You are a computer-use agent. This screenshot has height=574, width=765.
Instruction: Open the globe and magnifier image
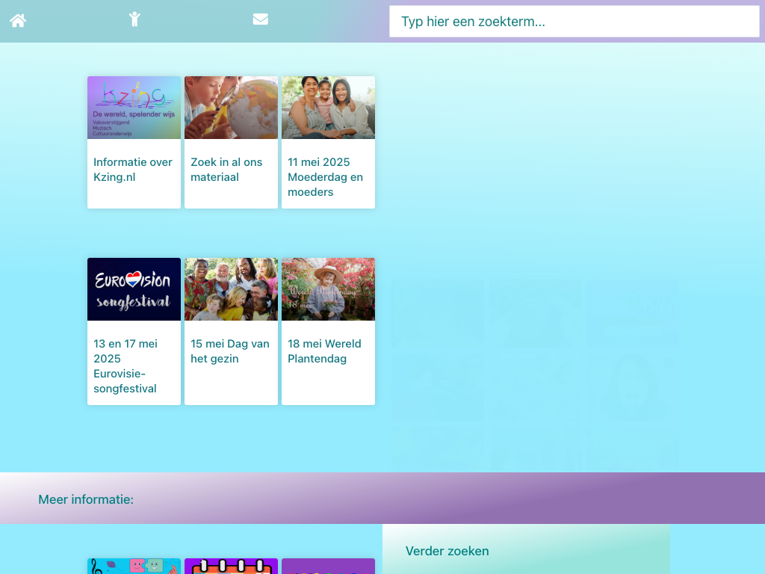tap(232, 108)
